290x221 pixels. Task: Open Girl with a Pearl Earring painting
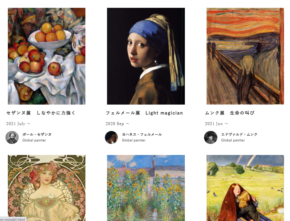(146, 56)
